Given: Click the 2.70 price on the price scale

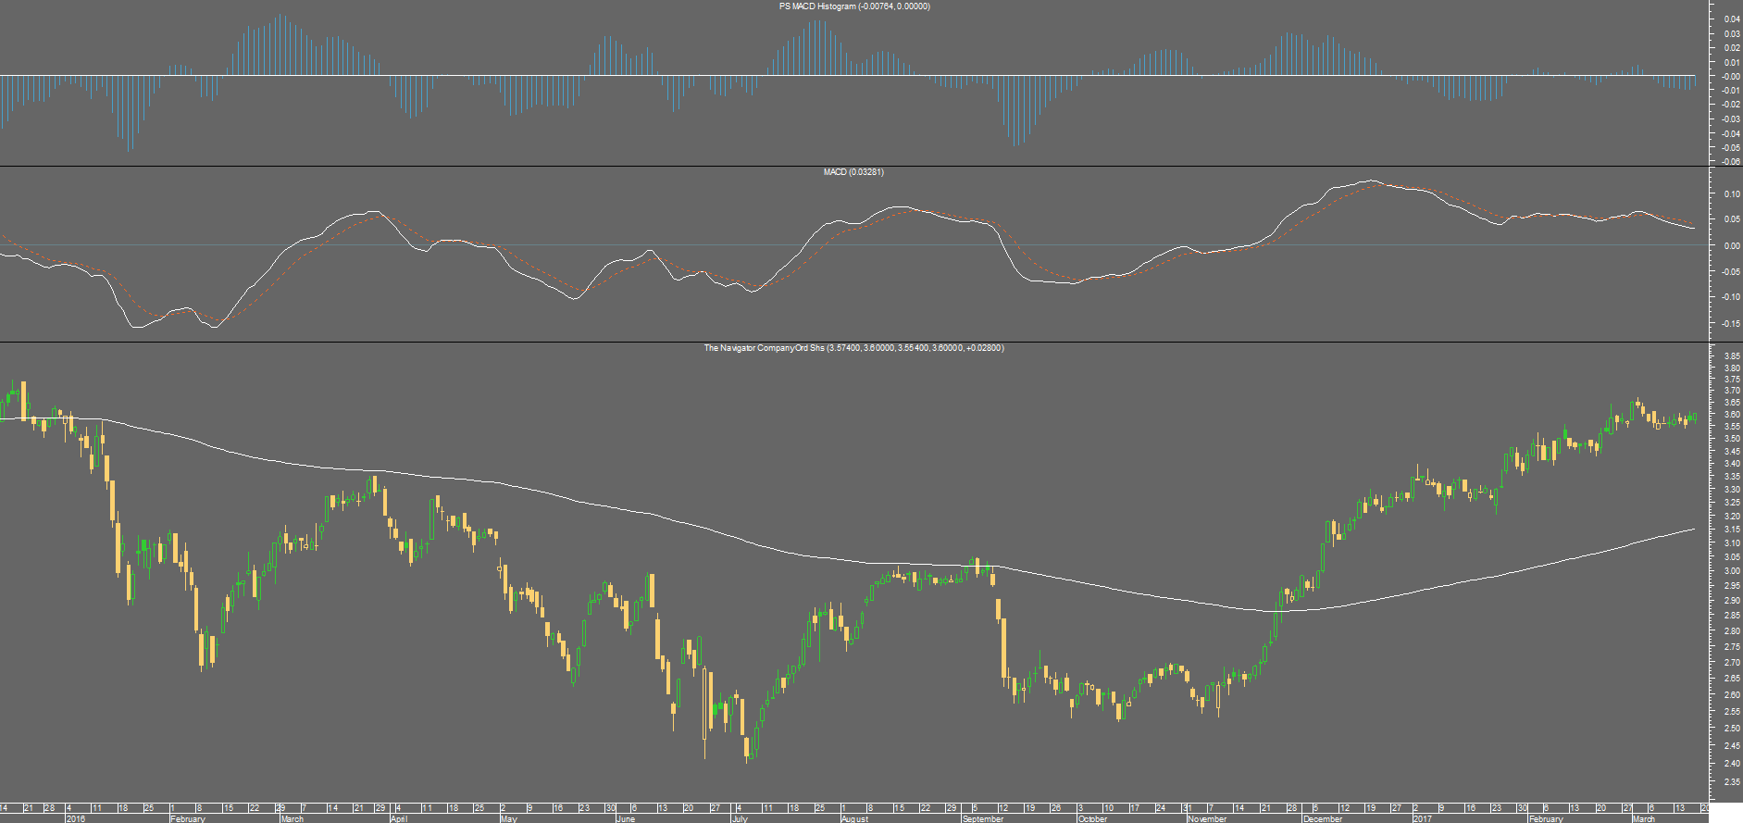Looking at the screenshot, I should click(x=1732, y=663).
